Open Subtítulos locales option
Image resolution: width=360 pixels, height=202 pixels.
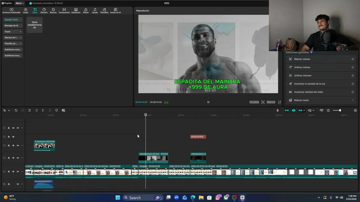click(x=13, y=55)
